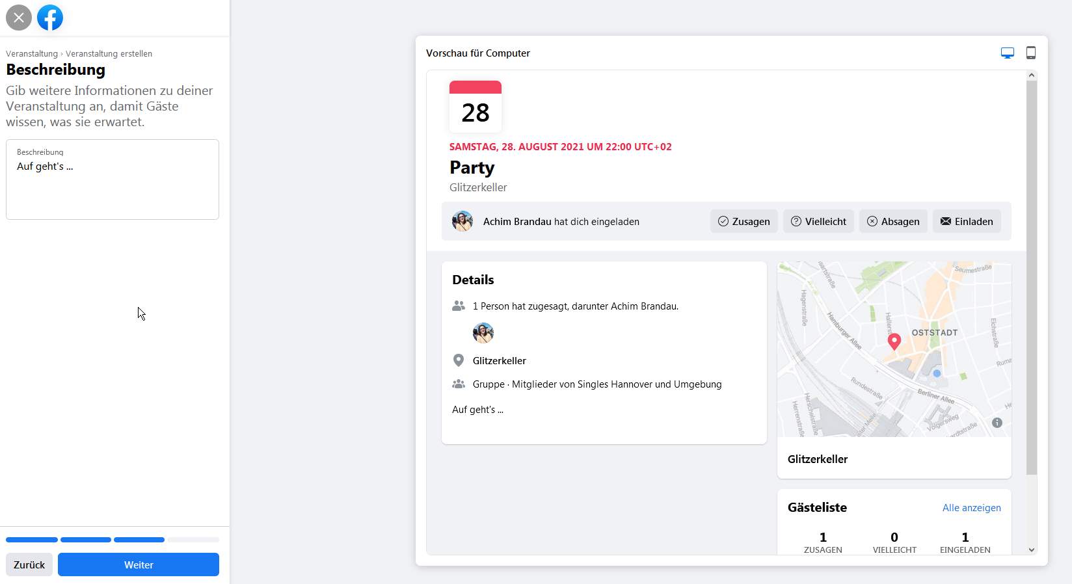
Task: Choose the Vielleicht response button
Action: pyautogui.click(x=818, y=221)
